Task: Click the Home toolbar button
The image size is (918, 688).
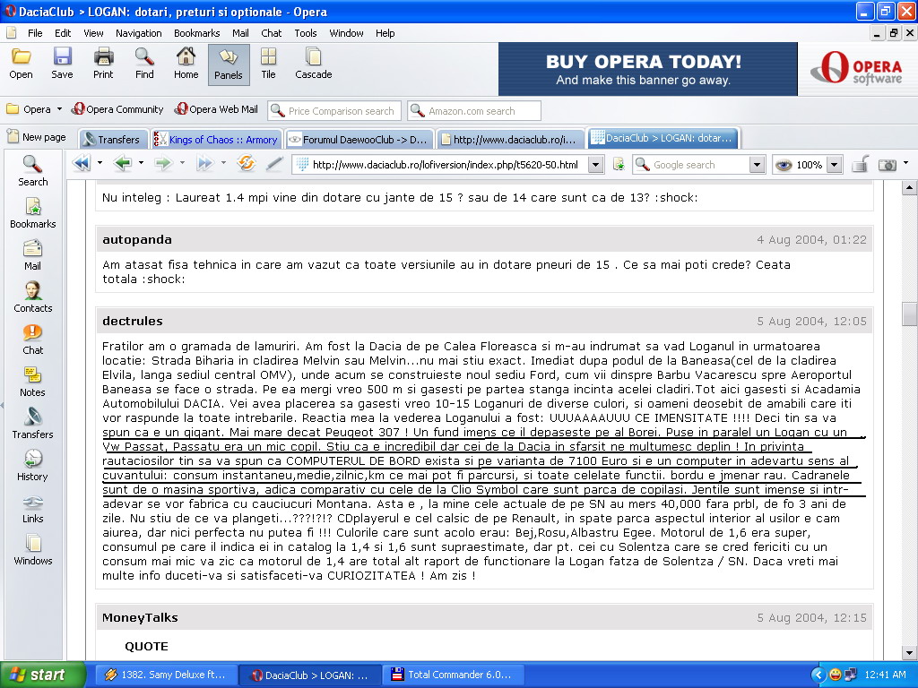Action: (186, 63)
